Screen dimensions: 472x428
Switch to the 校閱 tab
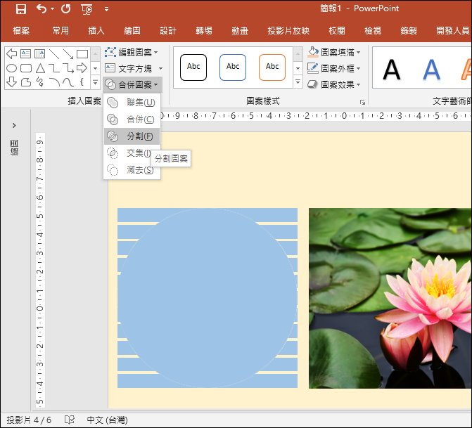(337, 31)
